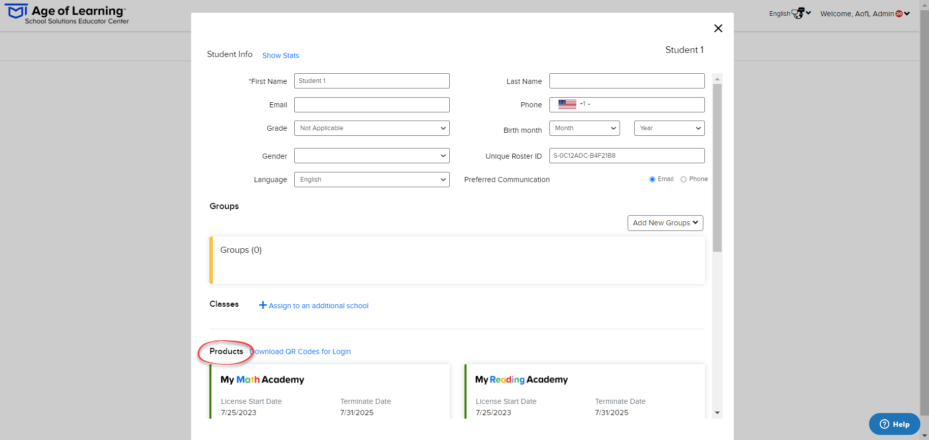The height and width of the screenshot is (440, 929).
Task: Open the birth Month dropdown
Action: tap(584, 128)
